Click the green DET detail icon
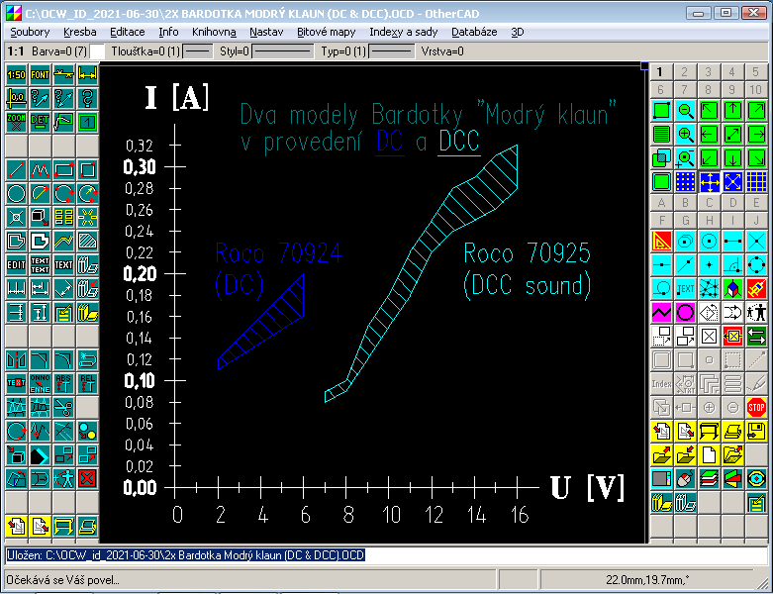The height and width of the screenshot is (594, 773). pyautogui.click(x=40, y=122)
